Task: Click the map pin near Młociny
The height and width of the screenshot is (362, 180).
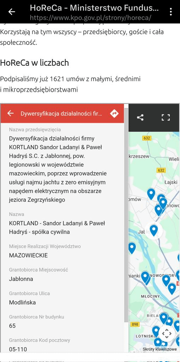Action: point(172,288)
